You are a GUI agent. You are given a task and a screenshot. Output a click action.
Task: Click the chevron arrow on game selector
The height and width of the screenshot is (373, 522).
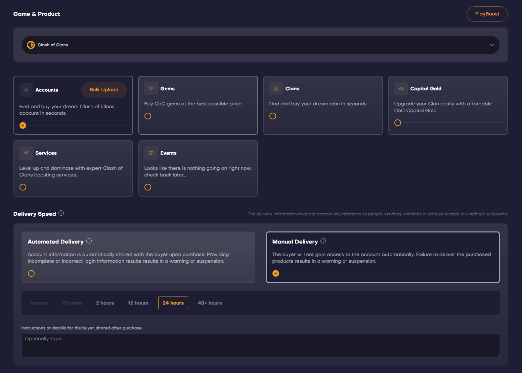coord(491,45)
